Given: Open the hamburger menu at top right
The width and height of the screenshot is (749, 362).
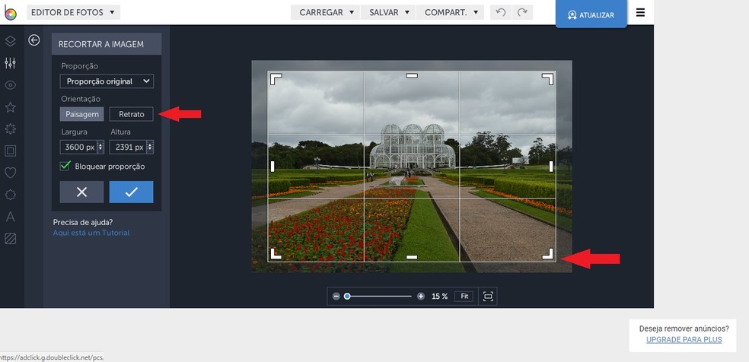Looking at the screenshot, I should 640,13.
